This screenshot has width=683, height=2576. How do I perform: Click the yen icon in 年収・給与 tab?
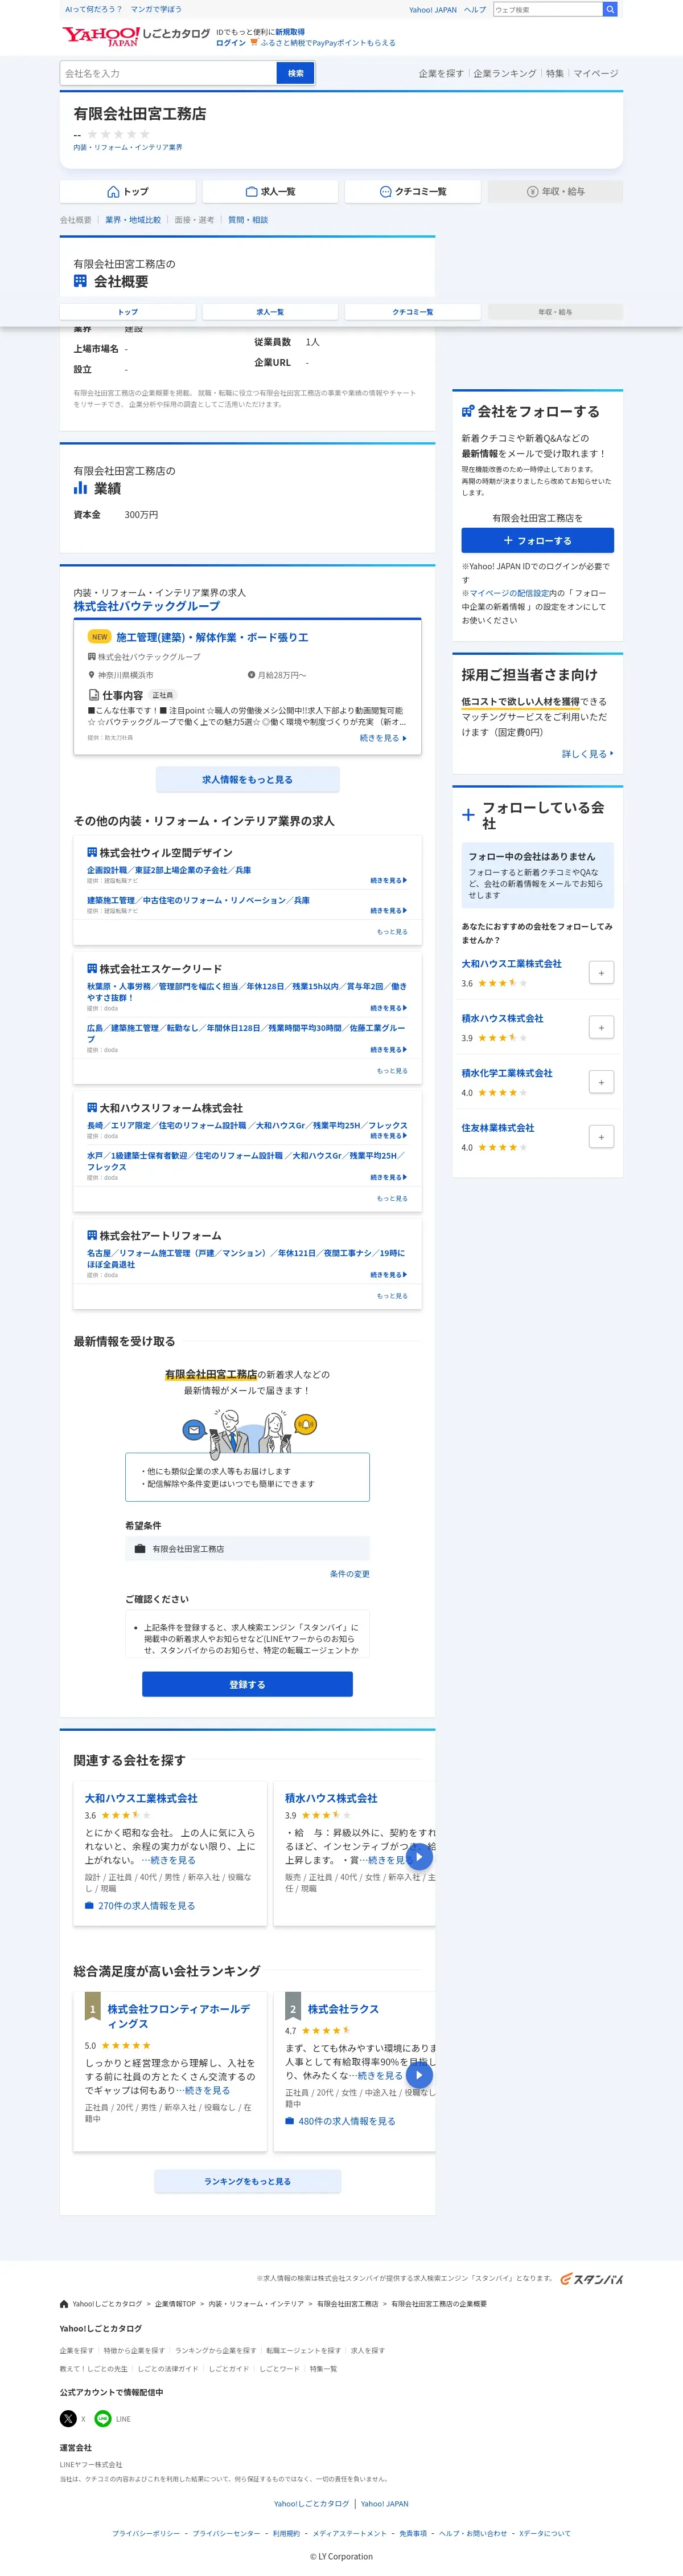[x=532, y=192]
